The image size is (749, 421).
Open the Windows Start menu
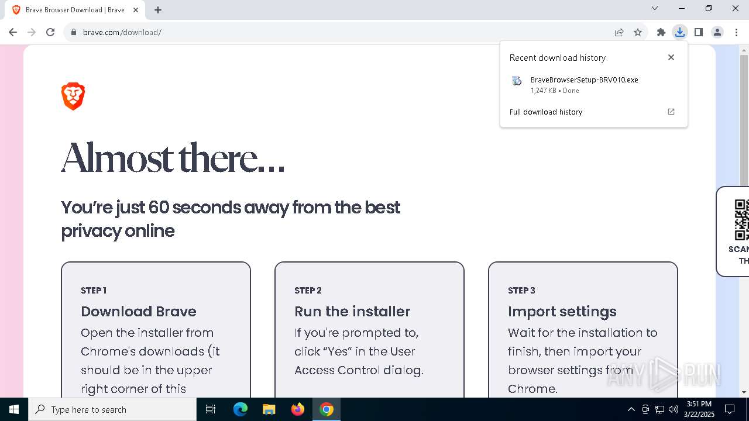pyautogui.click(x=14, y=409)
